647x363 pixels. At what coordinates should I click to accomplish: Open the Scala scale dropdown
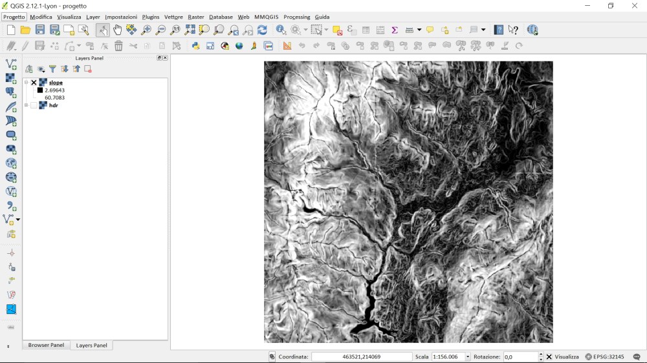[x=468, y=357]
